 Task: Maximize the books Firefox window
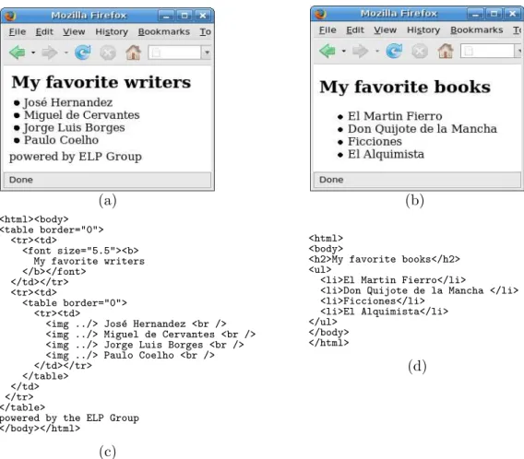494,14
